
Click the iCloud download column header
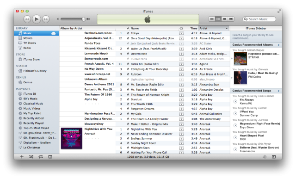(x=181, y=28)
